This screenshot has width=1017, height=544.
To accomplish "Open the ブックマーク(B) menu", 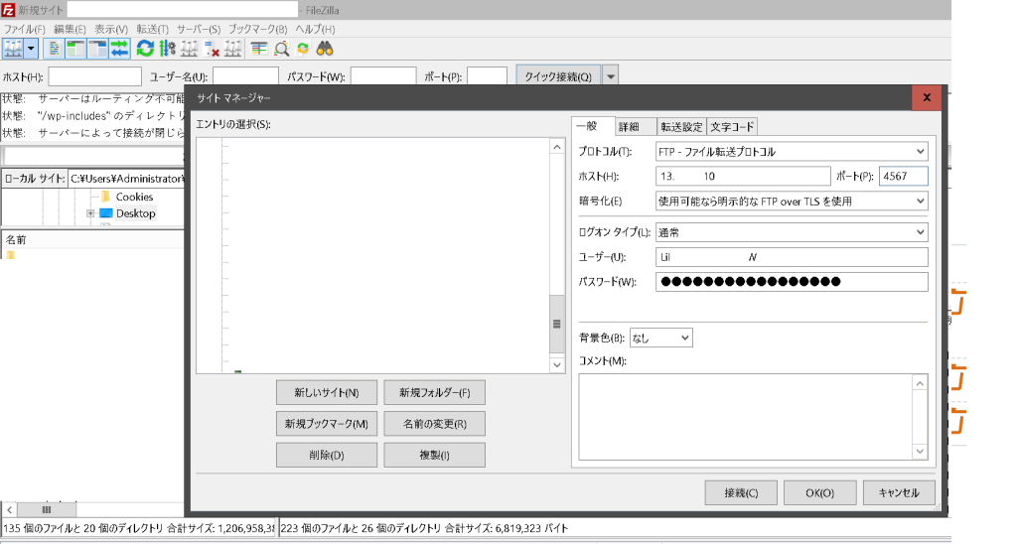I will pyautogui.click(x=257, y=29).
